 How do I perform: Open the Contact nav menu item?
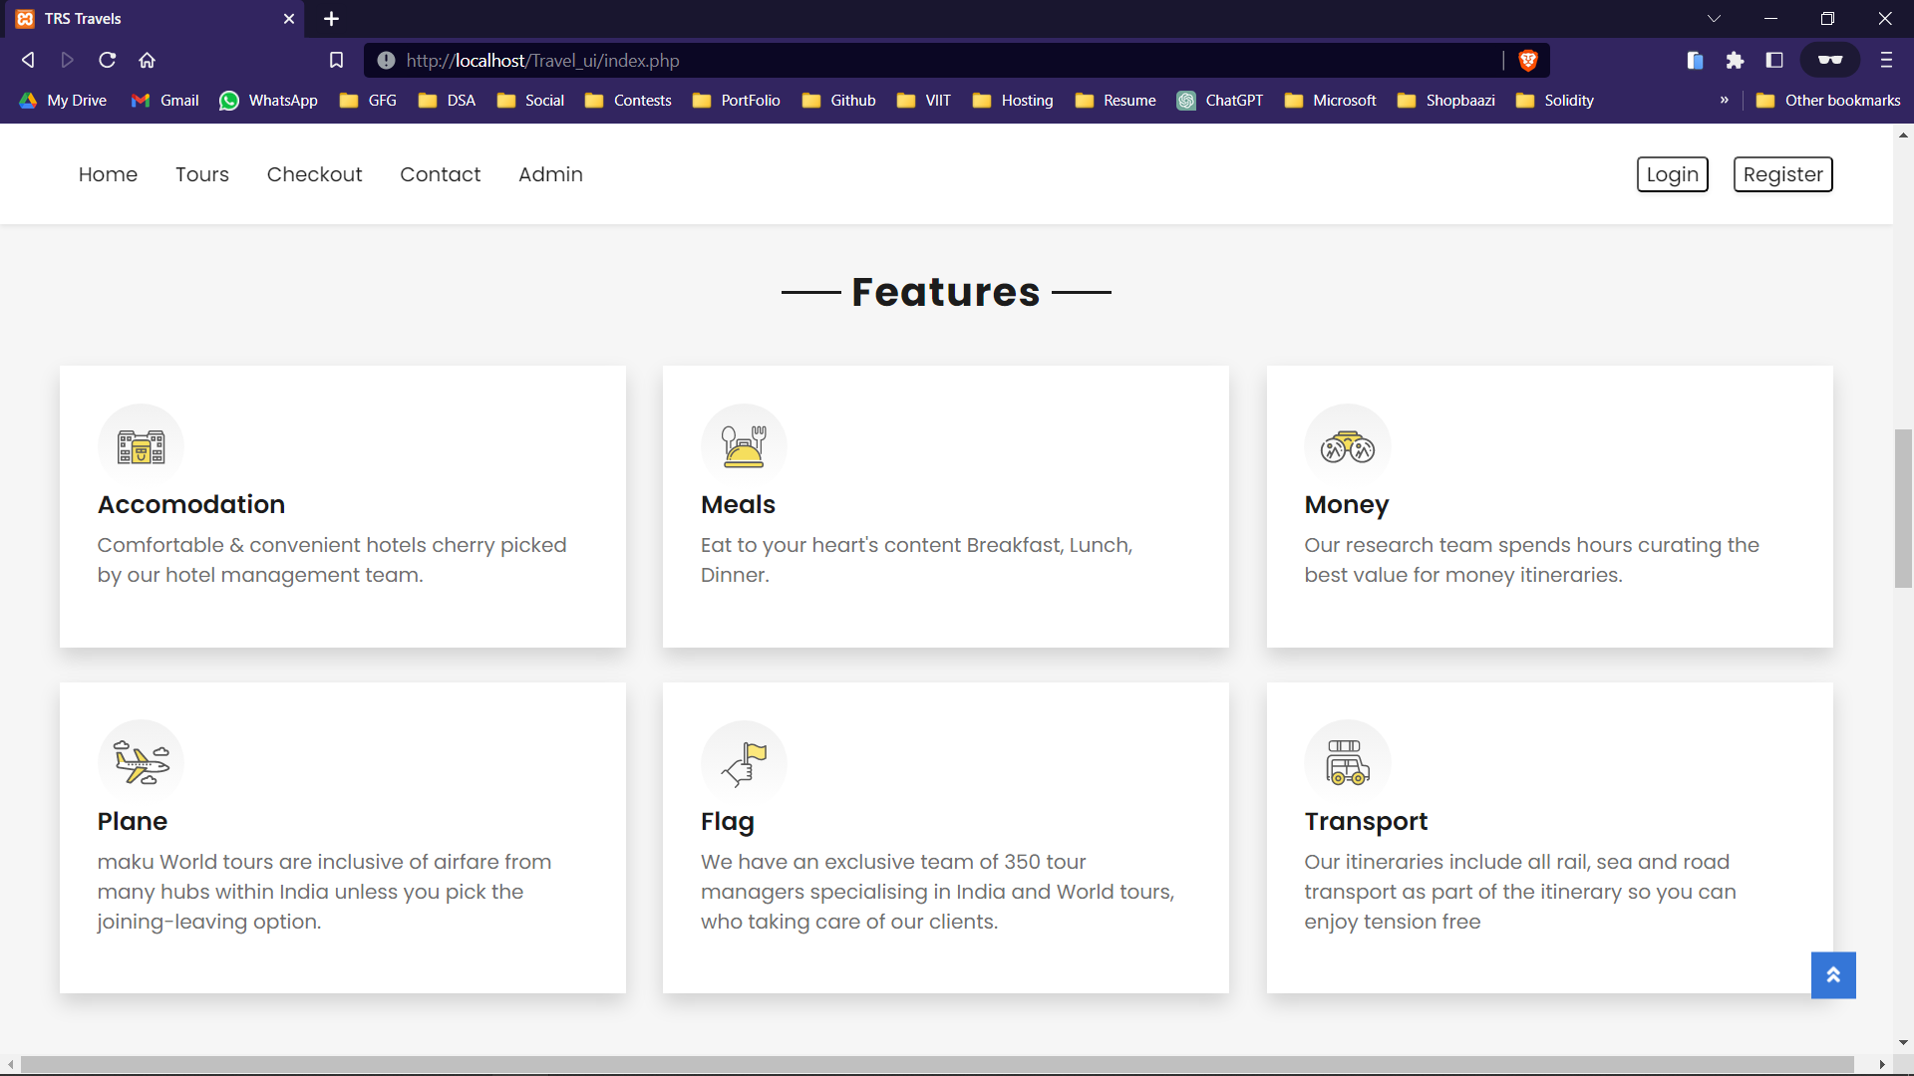coord(440,174)
